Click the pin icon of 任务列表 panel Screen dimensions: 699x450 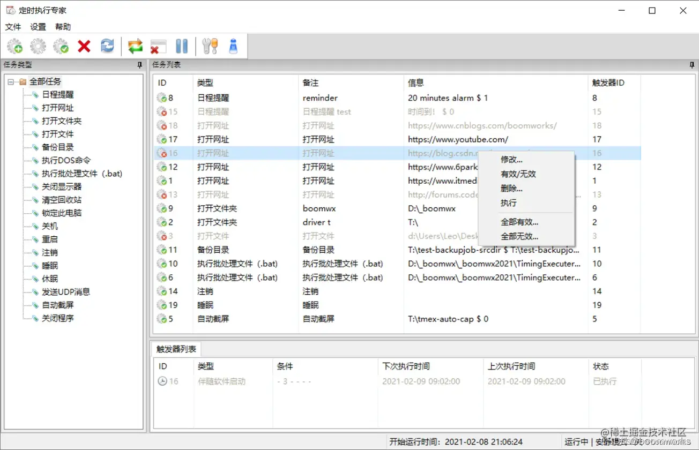pos(692,65)
